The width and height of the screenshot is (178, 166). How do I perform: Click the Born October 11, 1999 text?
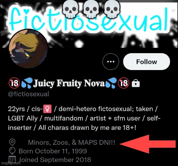click(53, 151)
